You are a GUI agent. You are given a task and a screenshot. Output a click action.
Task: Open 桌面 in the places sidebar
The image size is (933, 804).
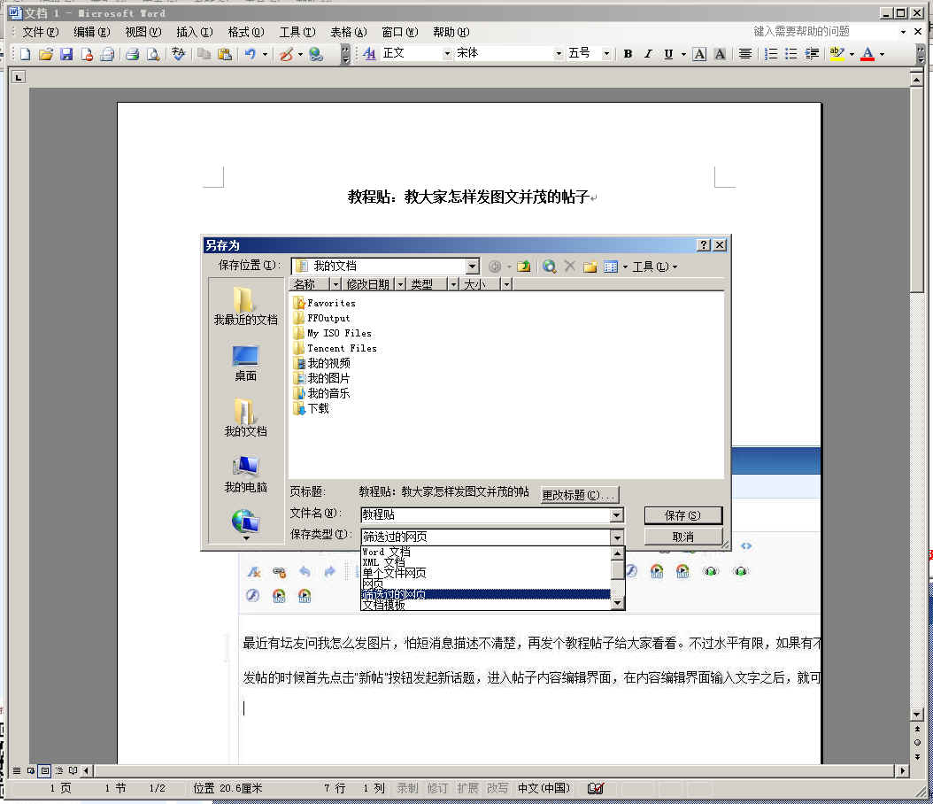[245, 363]
